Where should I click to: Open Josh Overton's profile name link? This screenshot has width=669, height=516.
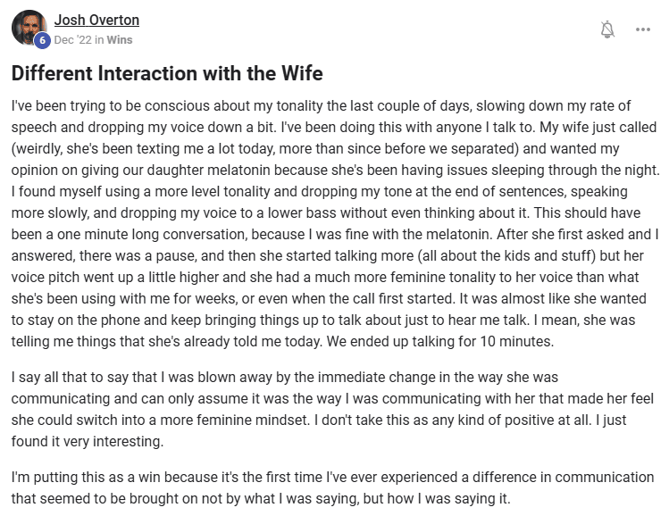coord(96,20)
